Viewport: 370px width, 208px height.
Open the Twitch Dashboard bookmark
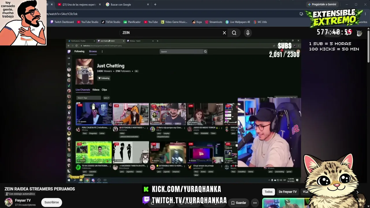[62, 22]
